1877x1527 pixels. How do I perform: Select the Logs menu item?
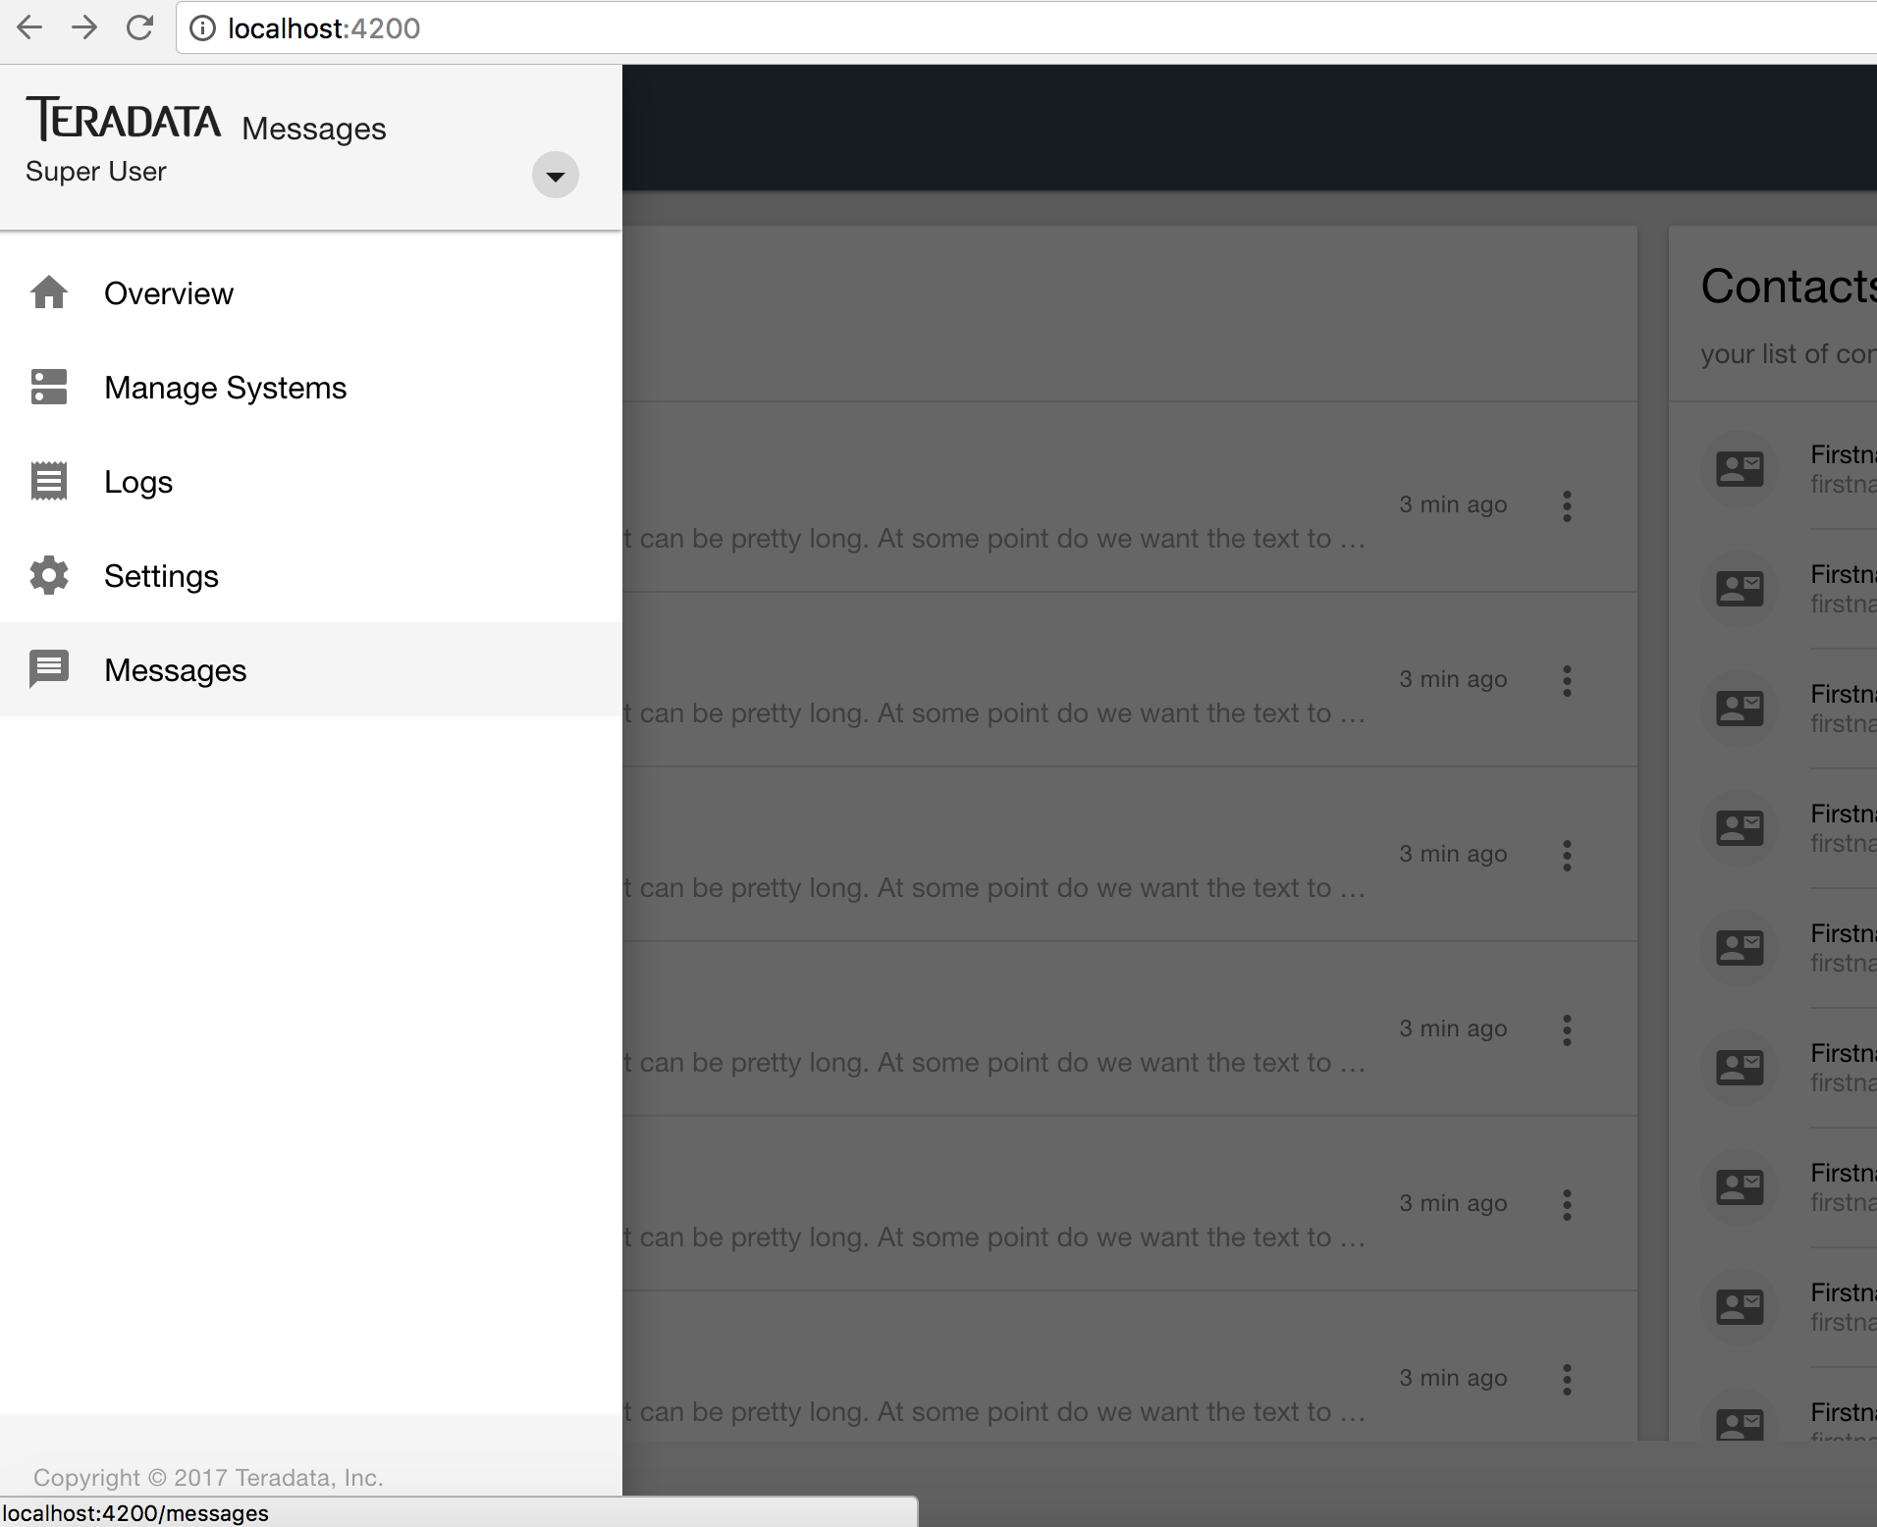tap(138, 482)
